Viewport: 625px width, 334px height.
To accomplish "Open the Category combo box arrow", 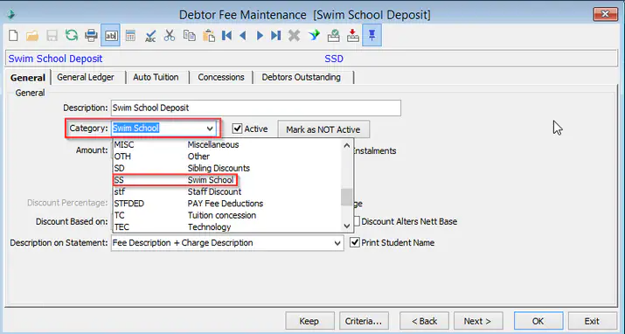I will [210, 129].
